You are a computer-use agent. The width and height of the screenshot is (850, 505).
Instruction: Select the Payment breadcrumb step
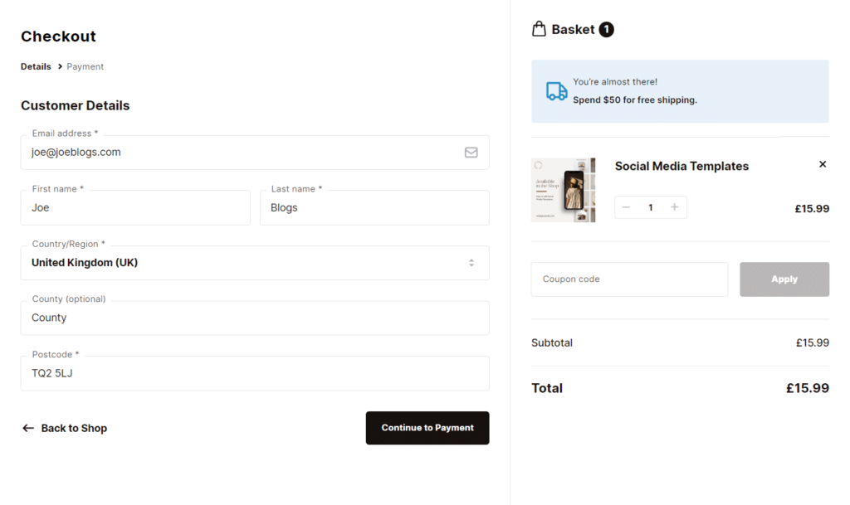coord(85,66)
